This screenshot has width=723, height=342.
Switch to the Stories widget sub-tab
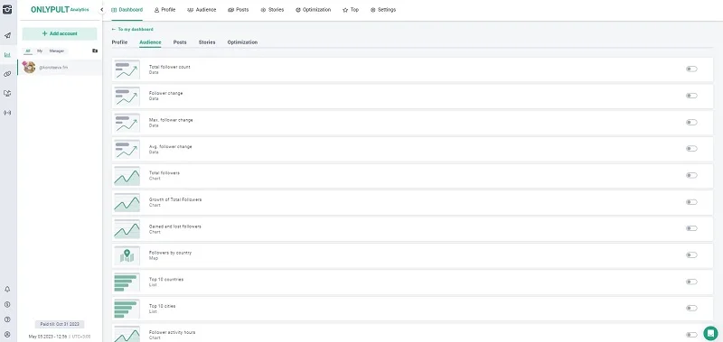coord(207,42)
